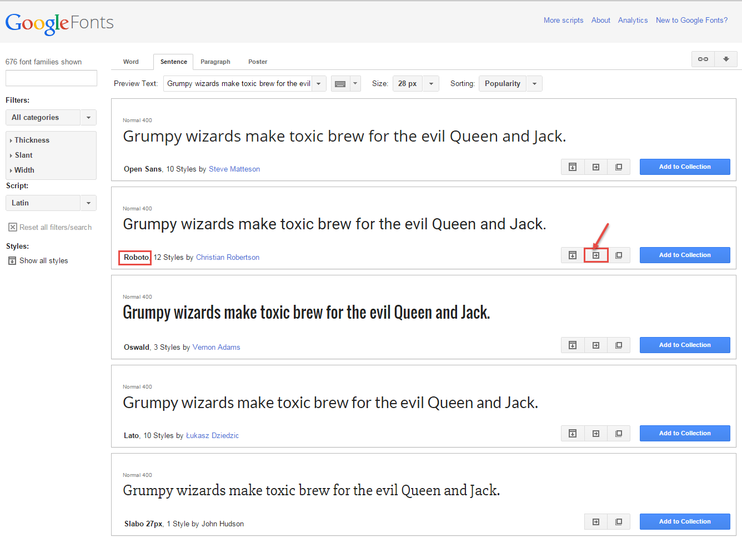Click the Open Sans font name
The height and width of the screenshot is (538, 742).
[143, 169]
